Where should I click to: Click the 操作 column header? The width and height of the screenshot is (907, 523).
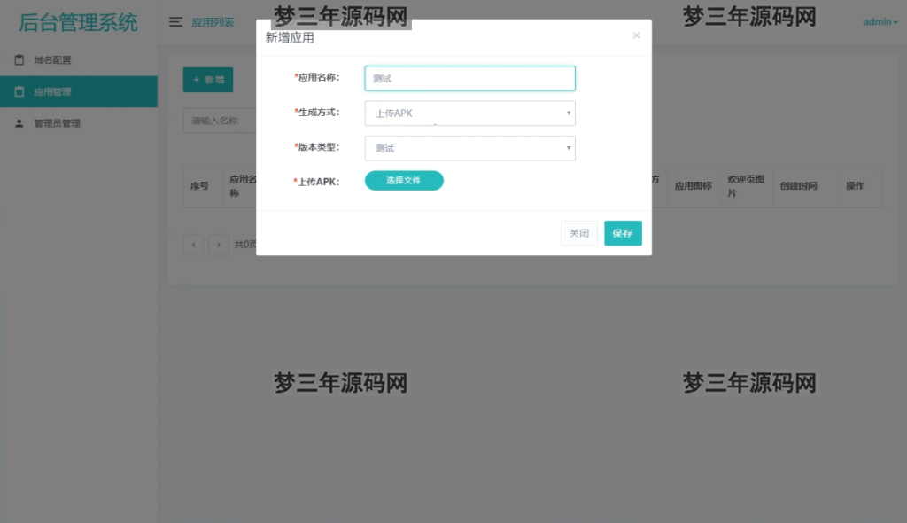(855, 186)
